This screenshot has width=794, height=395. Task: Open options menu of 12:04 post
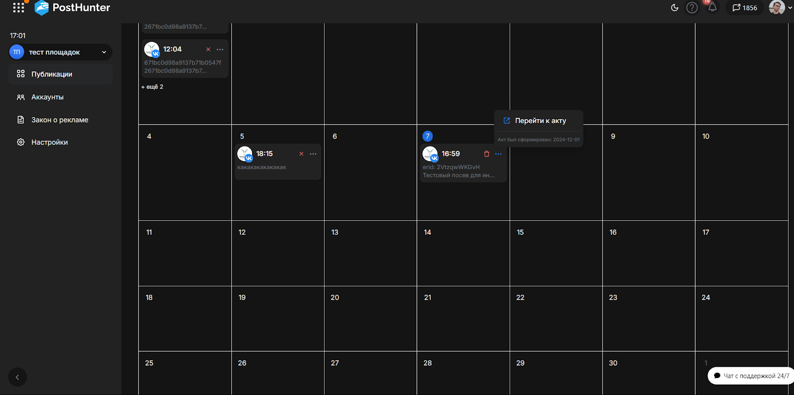[x=220, y=49]
